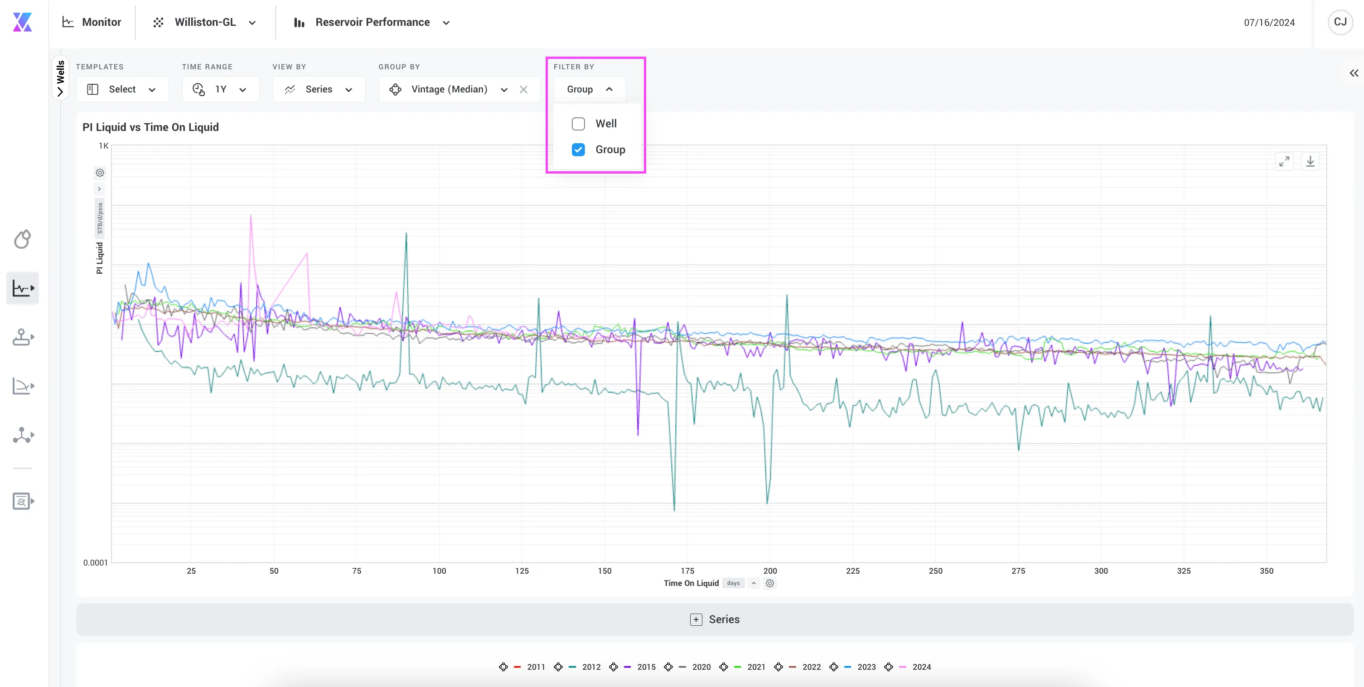
Task: Open the Reservoir Performance menu
Action: click(x=372, y=22)
